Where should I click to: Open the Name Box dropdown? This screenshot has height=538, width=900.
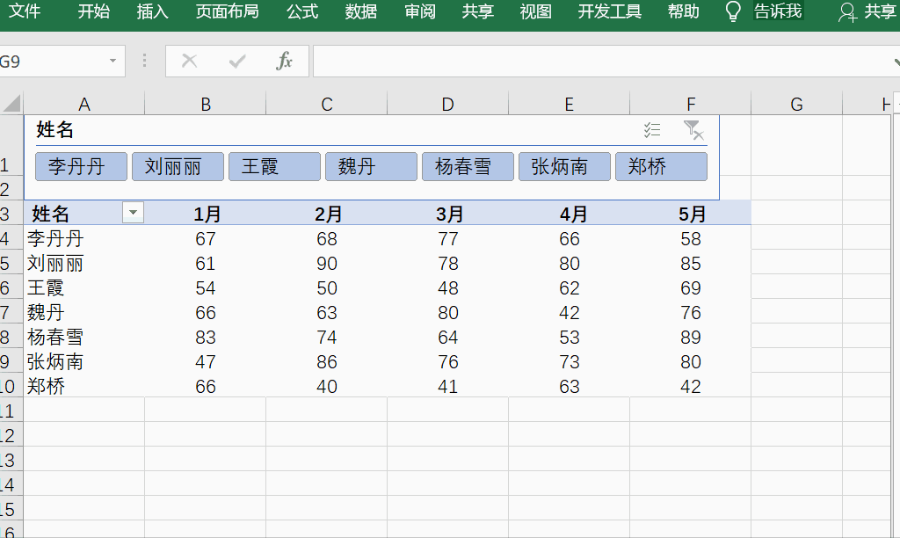pyautogui.click(x=112, y=62)
